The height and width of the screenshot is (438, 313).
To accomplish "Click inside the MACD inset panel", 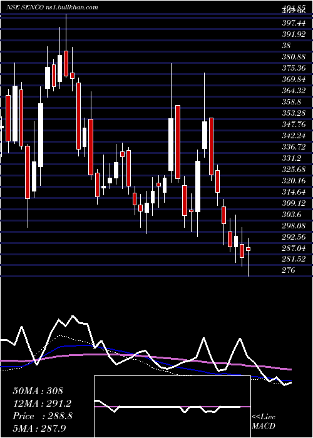I will click(x=172, y=407).
